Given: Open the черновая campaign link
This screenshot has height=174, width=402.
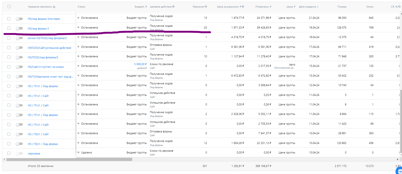Looking at the screenshot, I should (34, 153).
